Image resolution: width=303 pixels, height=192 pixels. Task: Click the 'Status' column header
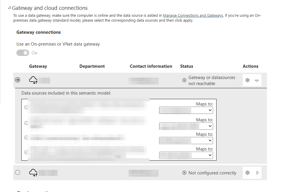(187, 66)
